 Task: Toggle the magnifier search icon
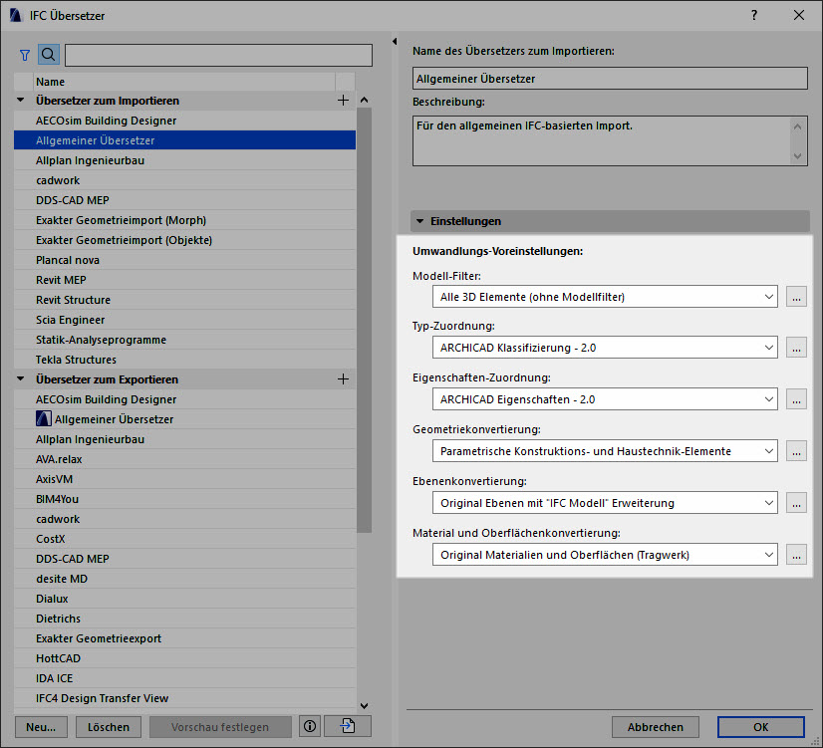point(48,54)
